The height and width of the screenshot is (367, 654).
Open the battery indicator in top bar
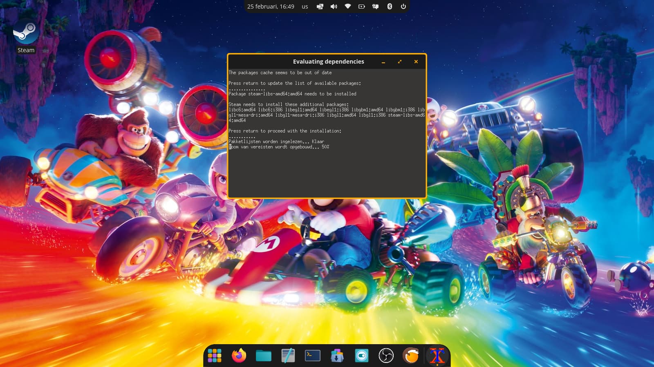tap(362, 7)
